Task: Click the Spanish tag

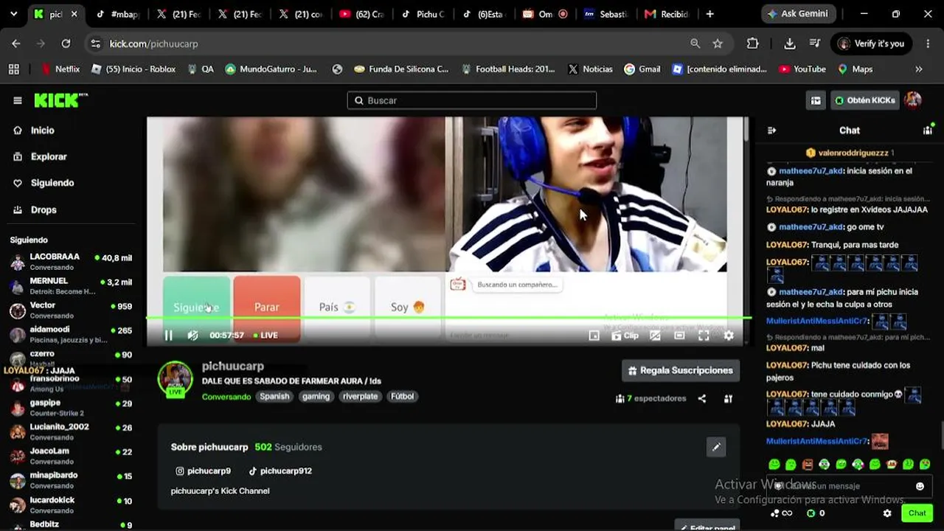Action: pos(274,397)
